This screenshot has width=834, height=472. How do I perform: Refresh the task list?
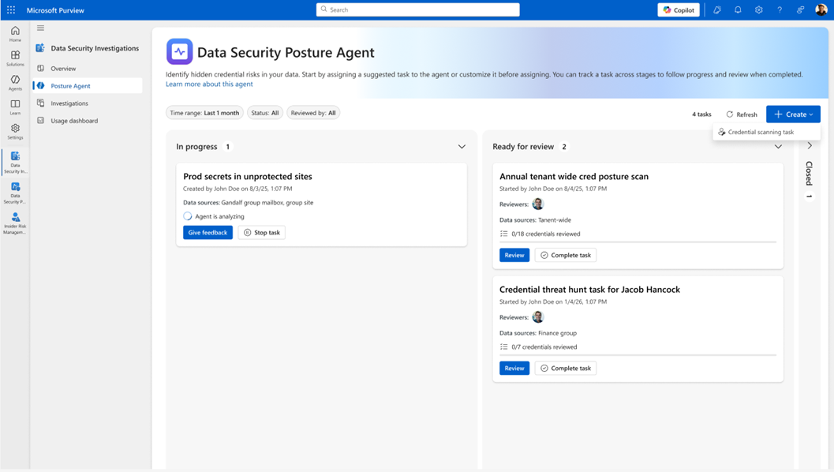pos(742,114)
